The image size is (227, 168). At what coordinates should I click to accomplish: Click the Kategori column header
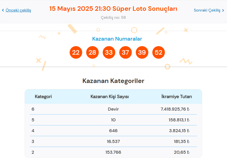[x=43, y=97]
